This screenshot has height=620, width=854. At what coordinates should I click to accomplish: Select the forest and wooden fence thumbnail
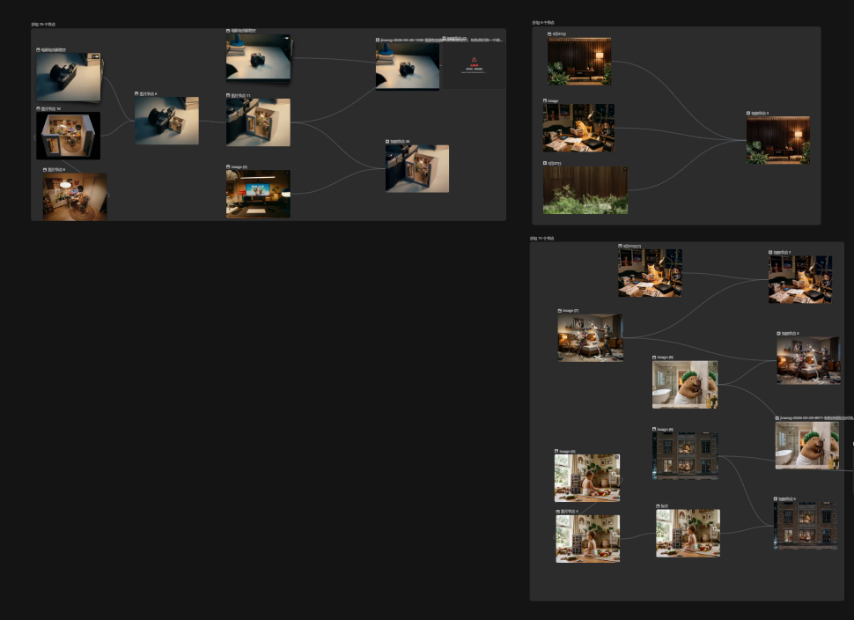[x=585, y=191]
